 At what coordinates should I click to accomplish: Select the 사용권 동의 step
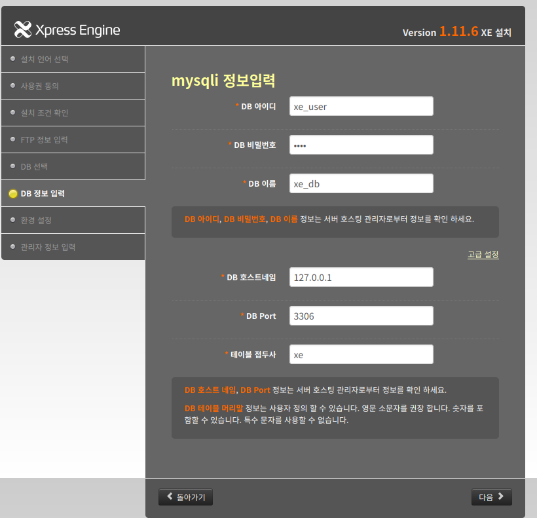[x=73, y=86]
